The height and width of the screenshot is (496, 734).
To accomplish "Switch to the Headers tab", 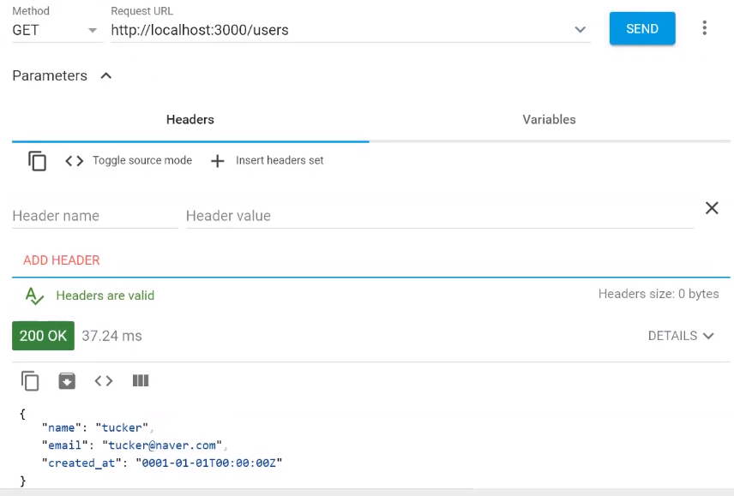I will pos(190,120).
